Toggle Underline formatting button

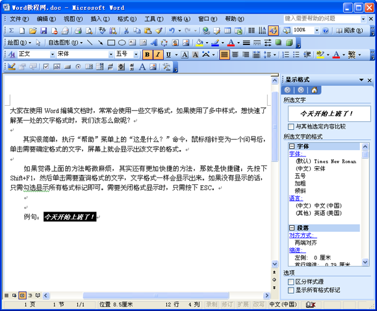(169, 54)
